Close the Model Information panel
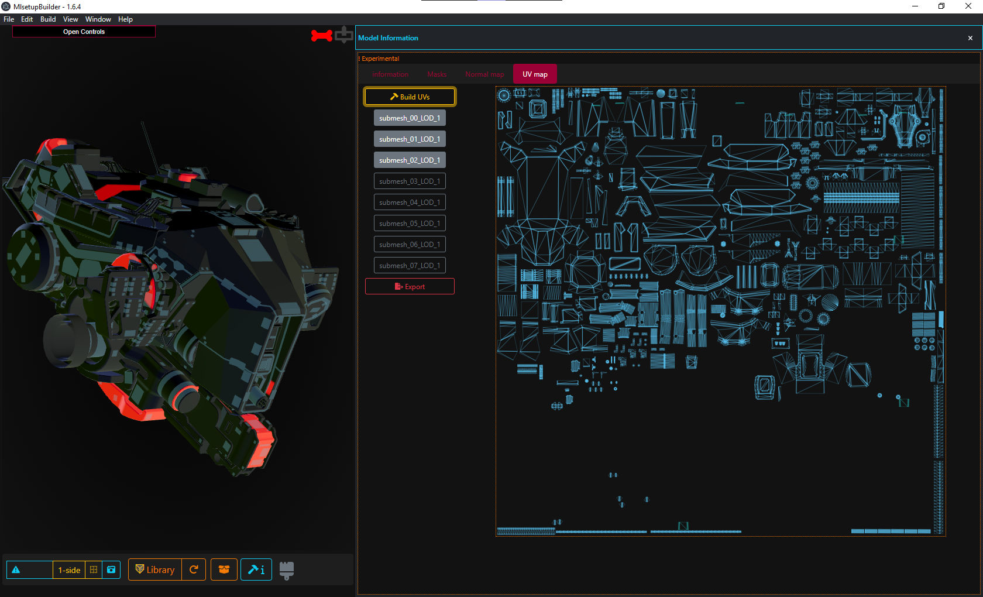983x597 pixels. pos(970,37)
